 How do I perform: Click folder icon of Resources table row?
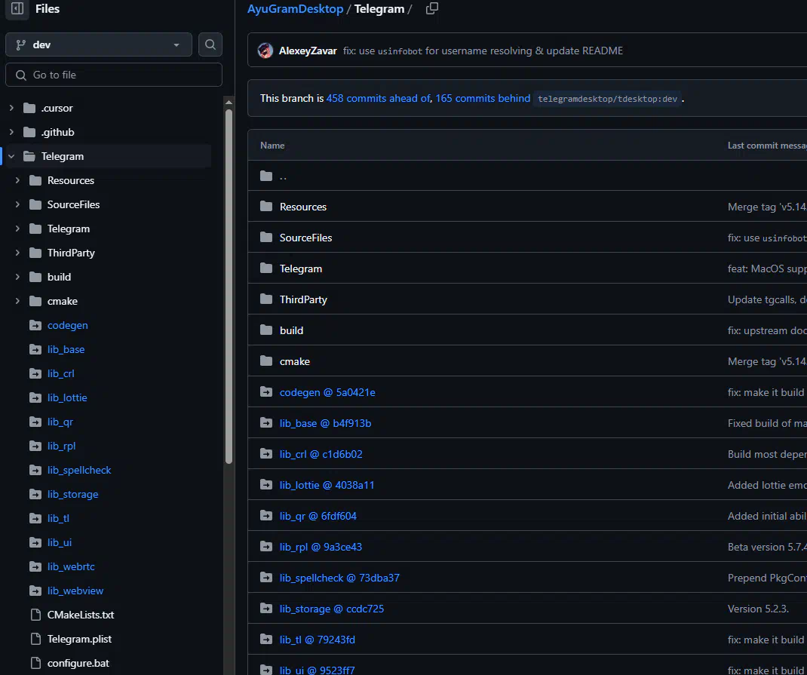click(266, 207)
